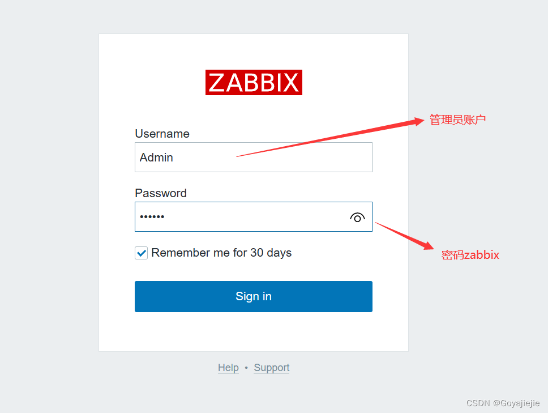
Task: Click the CSDN @Goyajiejie watermark
Action: click(x=503, y=403)
